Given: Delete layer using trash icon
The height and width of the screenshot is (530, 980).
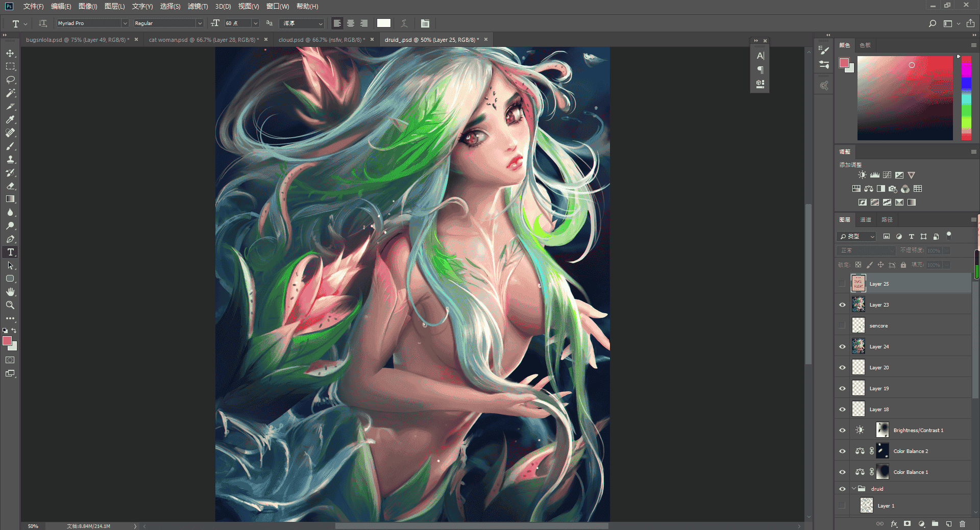Looking at the screenshot, I should pyautogui.click(x=962, y=523).
